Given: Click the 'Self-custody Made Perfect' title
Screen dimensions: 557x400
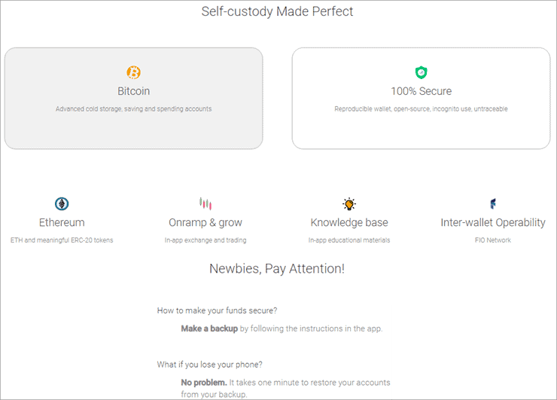Looking at the screenshot, I should coord(277,11).
